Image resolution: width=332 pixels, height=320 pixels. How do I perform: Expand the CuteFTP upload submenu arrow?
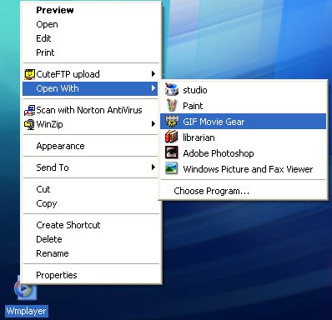pos(153,74)
